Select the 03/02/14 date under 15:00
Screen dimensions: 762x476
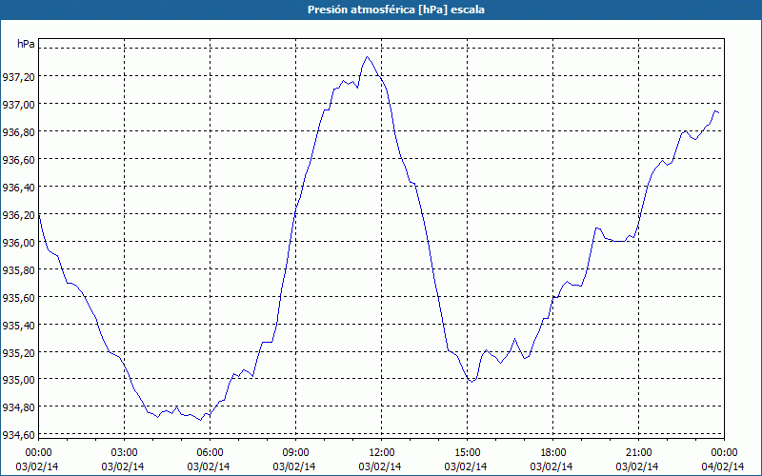pos(466,466)
